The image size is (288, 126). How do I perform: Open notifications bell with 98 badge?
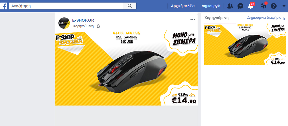click(x=251, y=6)
